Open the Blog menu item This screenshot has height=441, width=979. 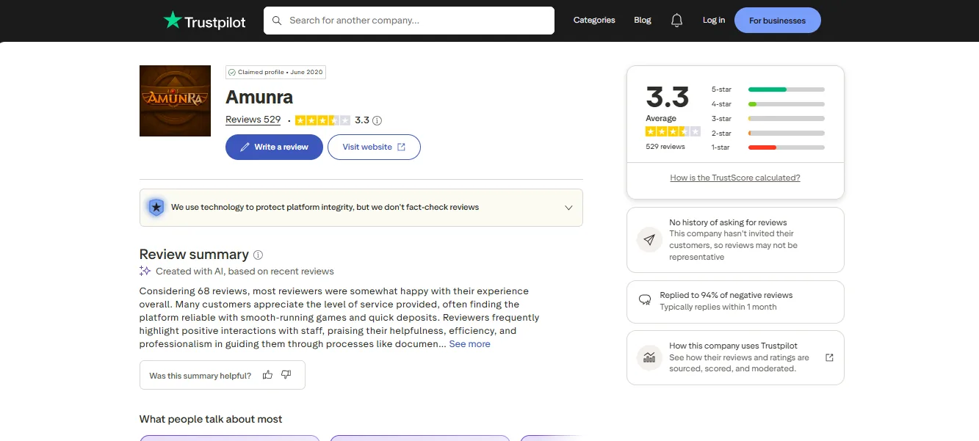pos(643,21)
